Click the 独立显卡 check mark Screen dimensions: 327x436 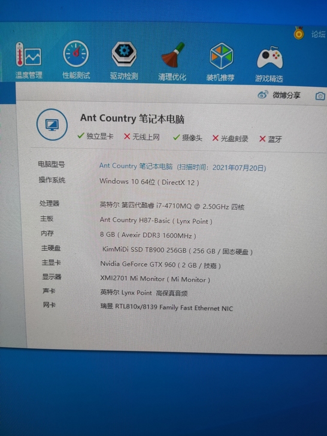pos(81,136)
